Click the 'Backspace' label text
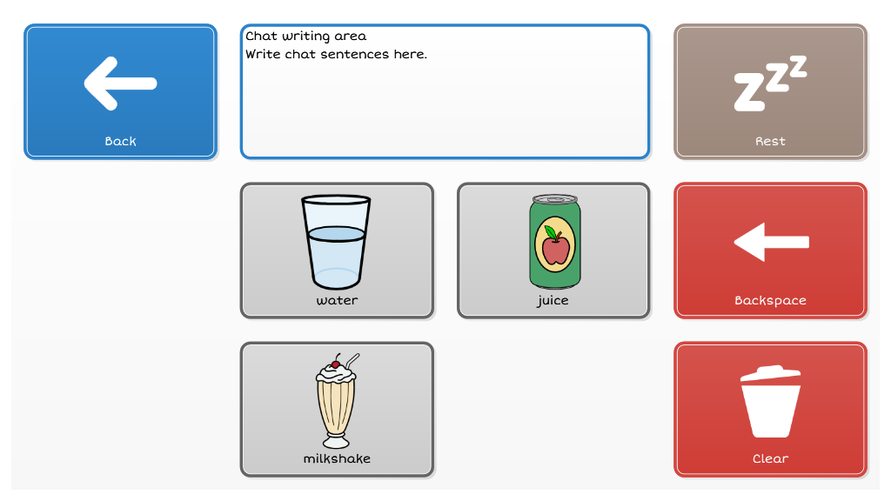 (770, 300)
